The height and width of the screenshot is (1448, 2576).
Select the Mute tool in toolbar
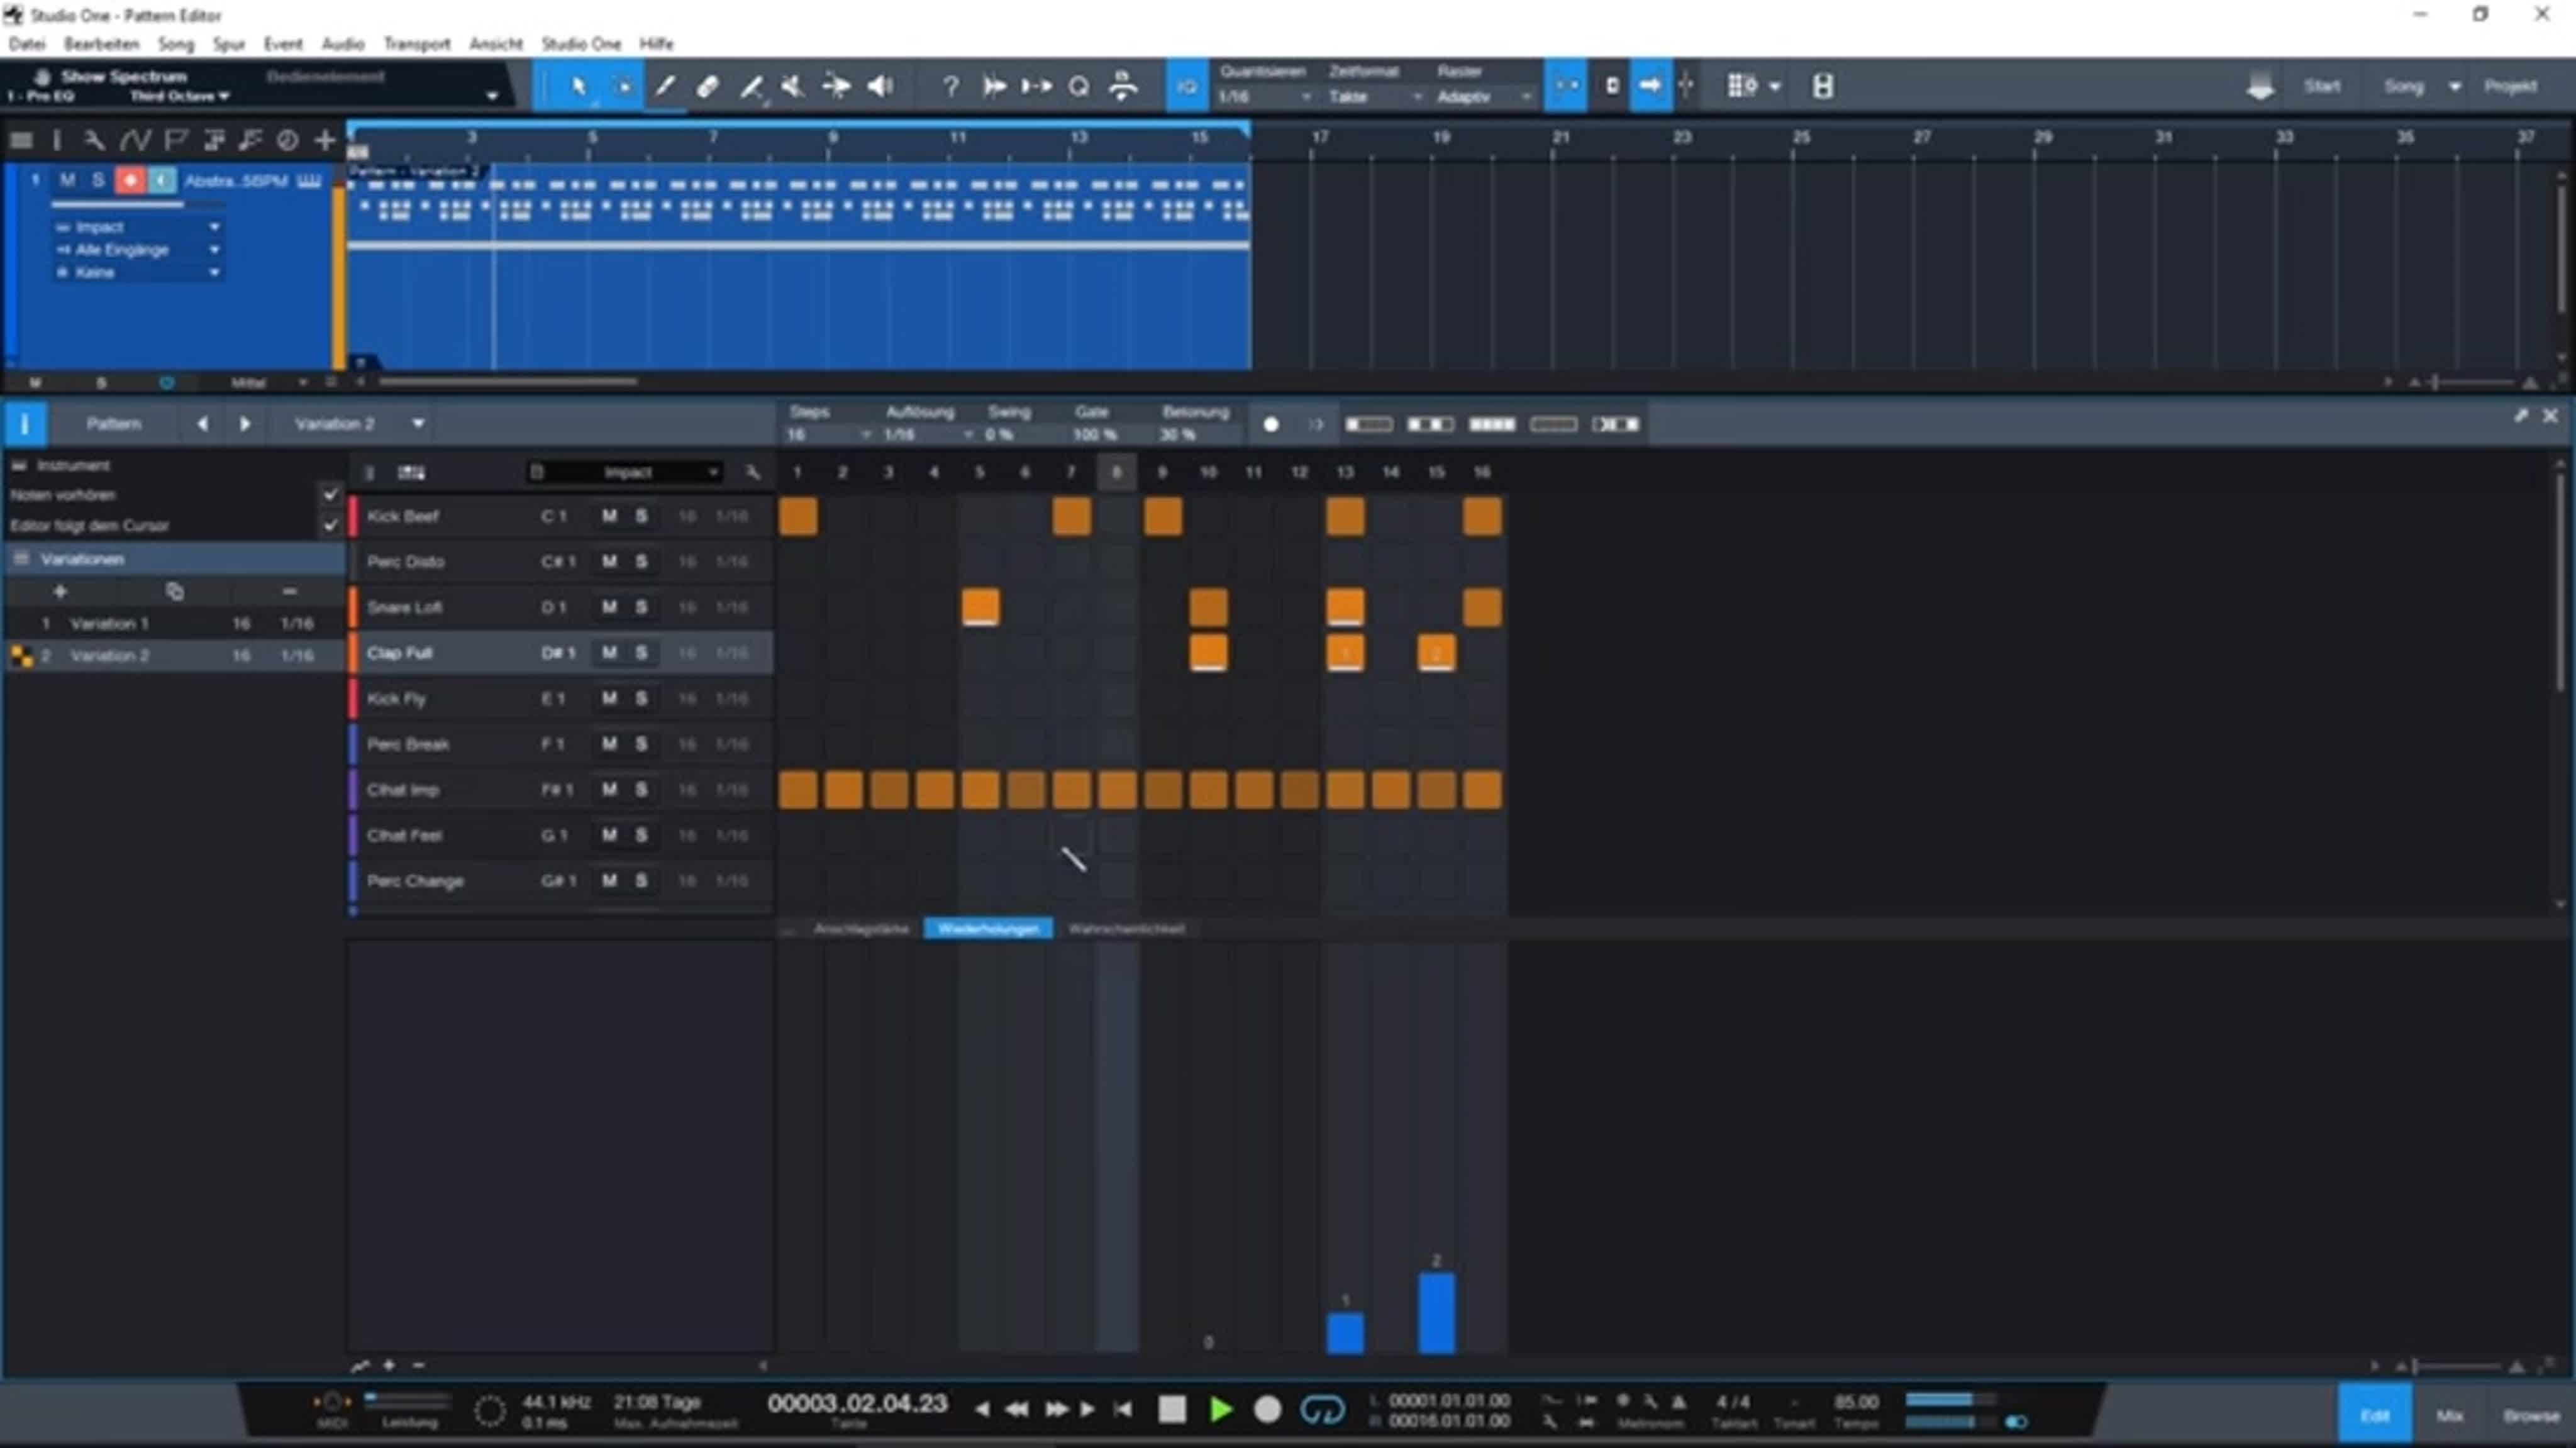point(793,87)
